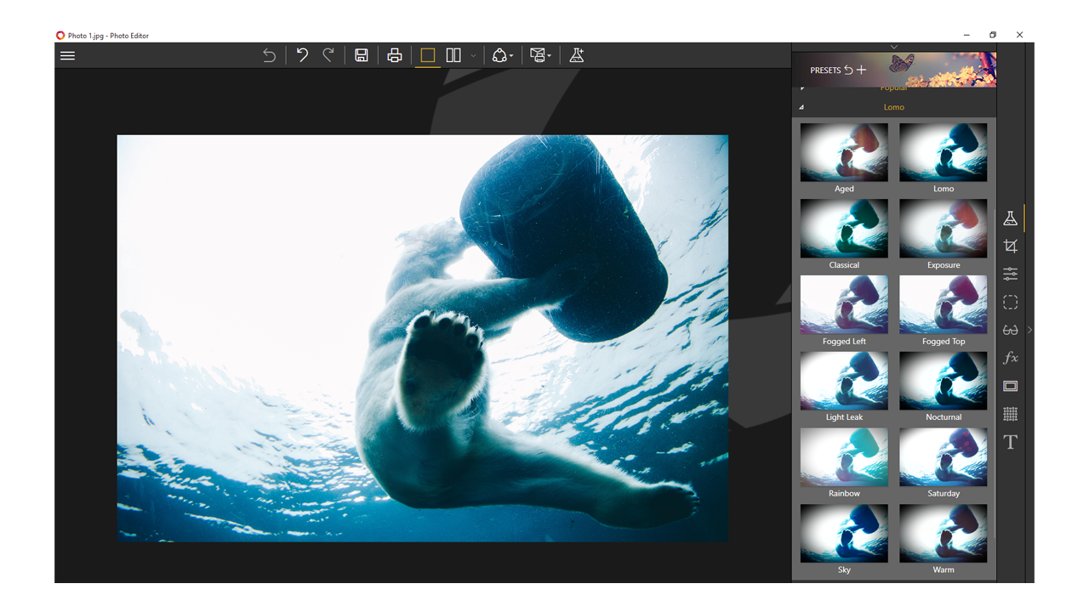Apply the Saturday preset
This screenshot has width=1089, height=612.
[944, 457]
